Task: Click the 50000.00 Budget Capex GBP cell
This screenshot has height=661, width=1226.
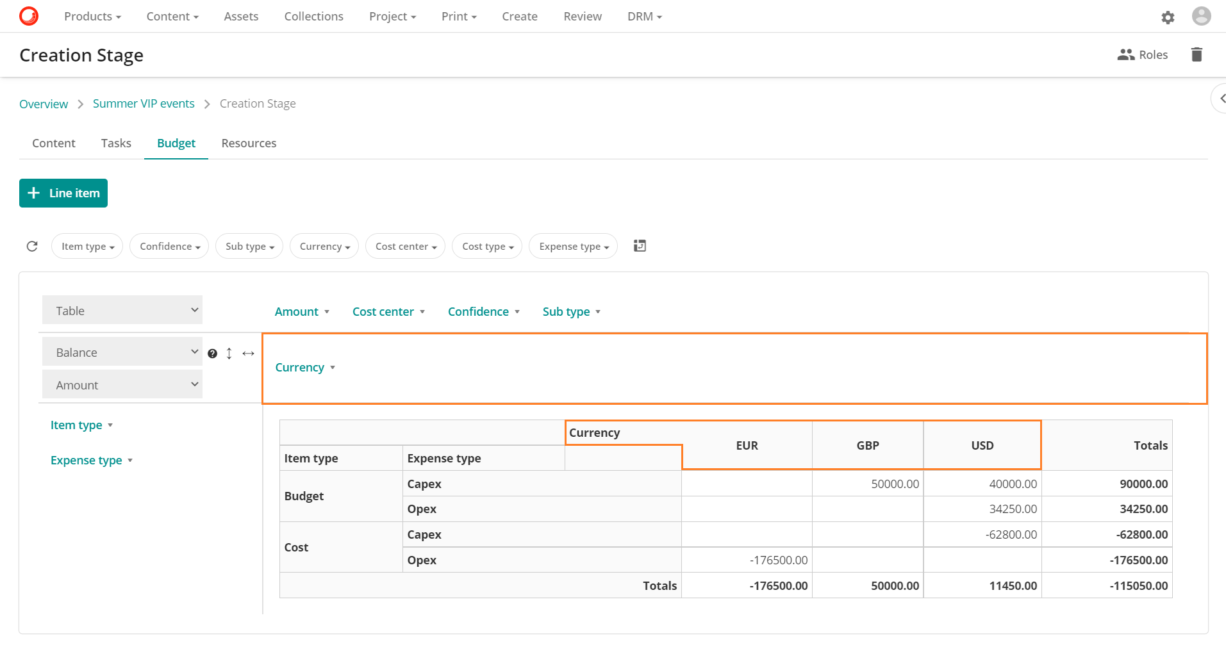Action: (x=868, y=484)
